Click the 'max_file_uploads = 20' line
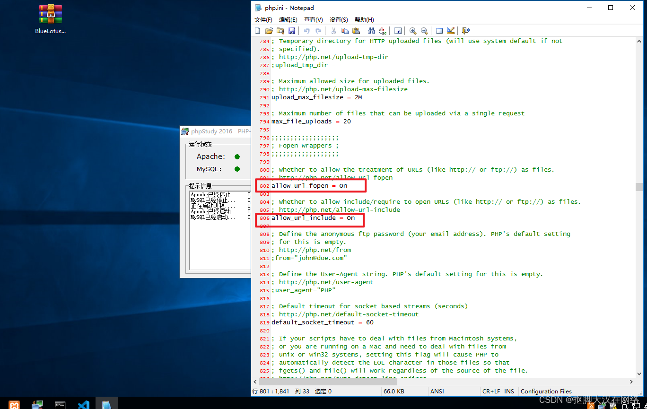The width and height of the screenshot is (647, 409). [x=311, y=122]
